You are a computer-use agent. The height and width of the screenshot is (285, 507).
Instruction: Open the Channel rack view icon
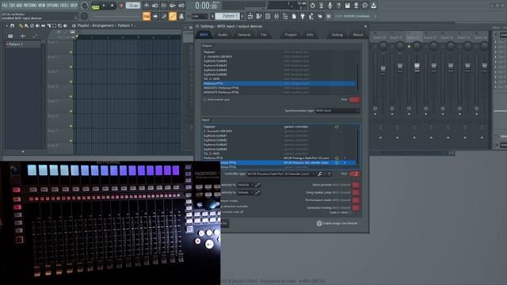268,16
